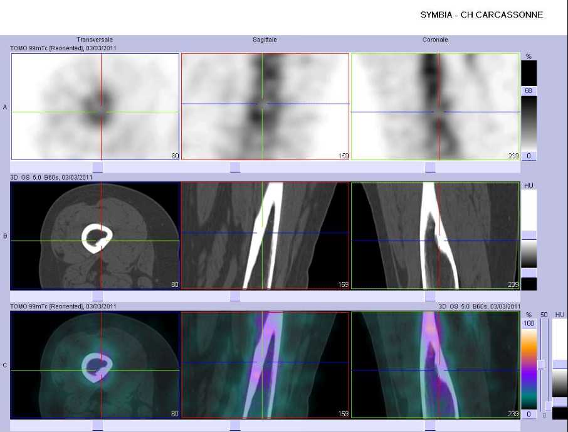Image resolution: width=568 pixels, height=432 pixels.
Task: Click the % label above the row A color bar
Action: pyautogui.click(x=529, y=57)
